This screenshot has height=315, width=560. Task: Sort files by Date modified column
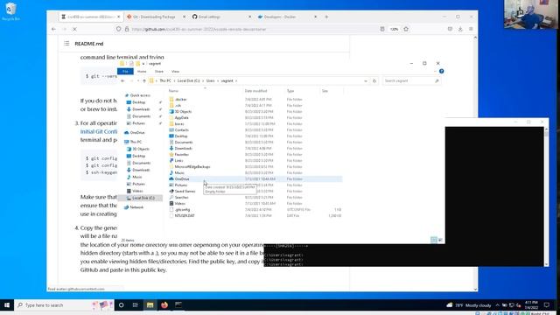pyautogui.click(x=255, y=91)
